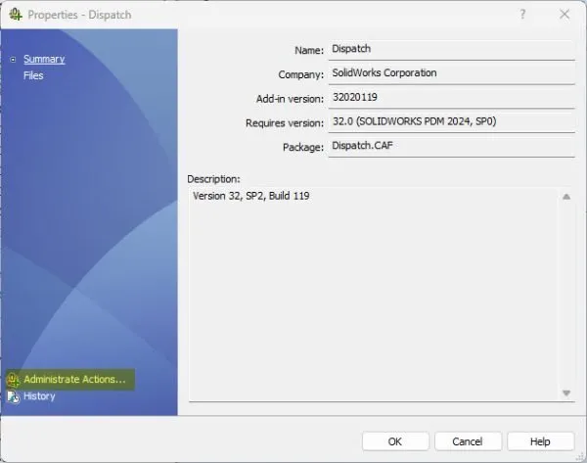Click the Name field containing Dispatch

pyautogui.click(x=451, y=49)
